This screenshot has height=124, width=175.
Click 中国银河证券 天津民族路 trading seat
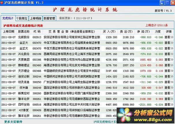tap(72, 76)
